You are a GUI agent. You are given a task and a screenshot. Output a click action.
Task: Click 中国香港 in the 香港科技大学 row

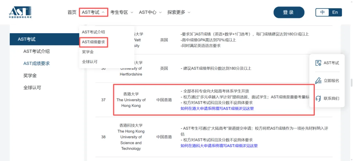click(x=164, y=137)
